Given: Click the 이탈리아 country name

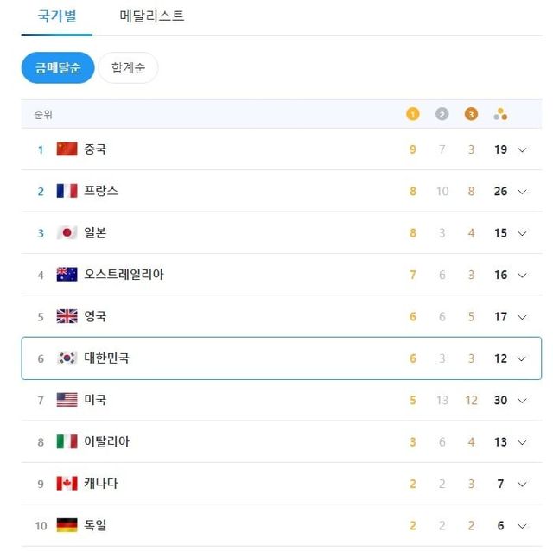Looking at the screenshot, I should 106,441.
